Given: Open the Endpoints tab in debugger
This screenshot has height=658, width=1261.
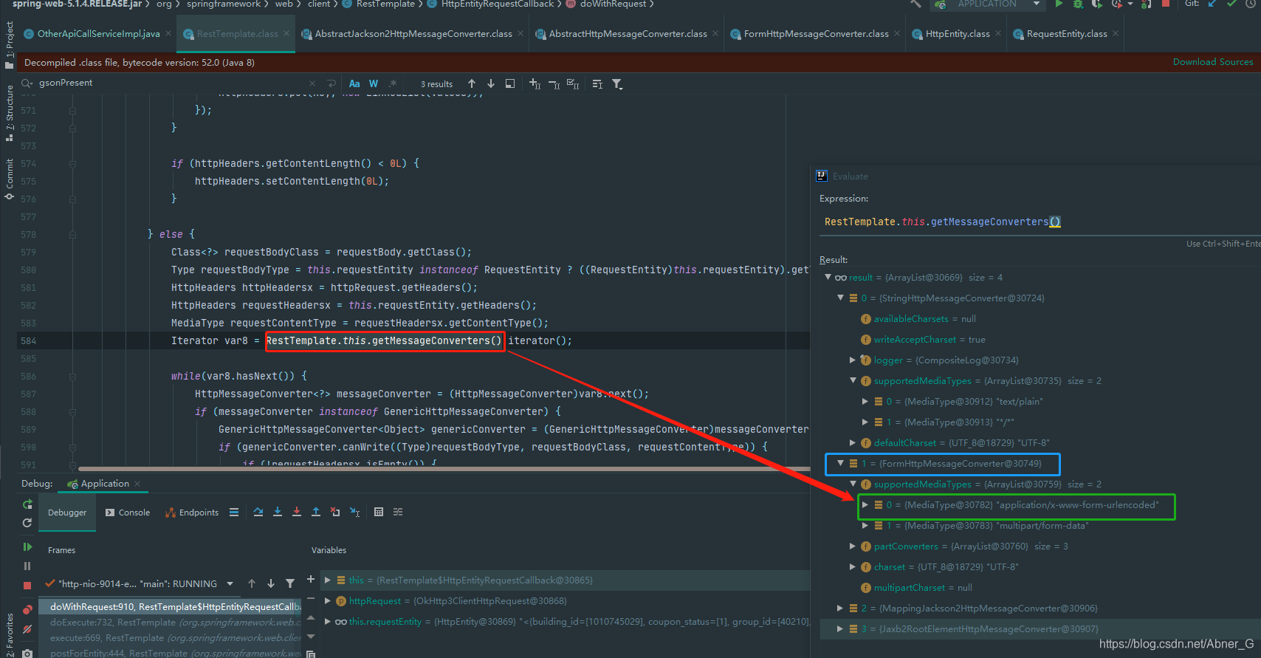Looking at the screenshot, I should [x=191, y=513].
